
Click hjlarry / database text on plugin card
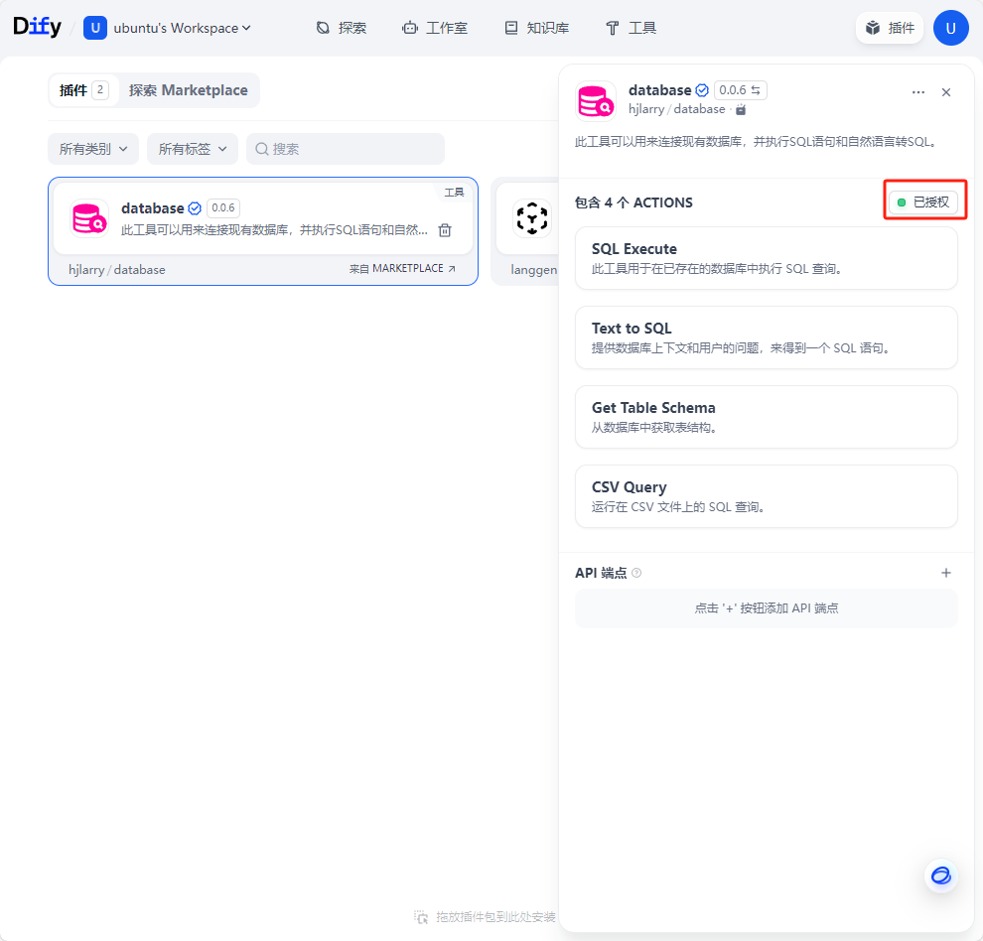click(x=117, y=270)
